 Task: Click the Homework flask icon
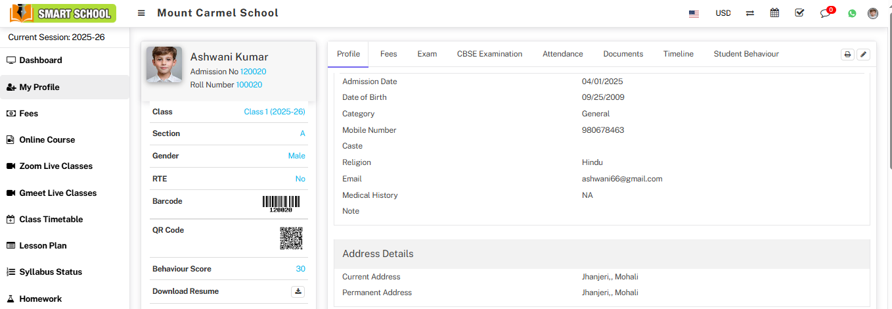pyautogui.click(x=11, y=298)
